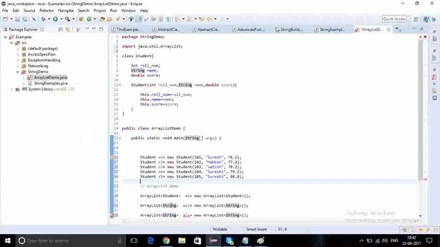Click the Save toolbar icon
This screenshot has width=440, height=247.
tap(17, 19)
